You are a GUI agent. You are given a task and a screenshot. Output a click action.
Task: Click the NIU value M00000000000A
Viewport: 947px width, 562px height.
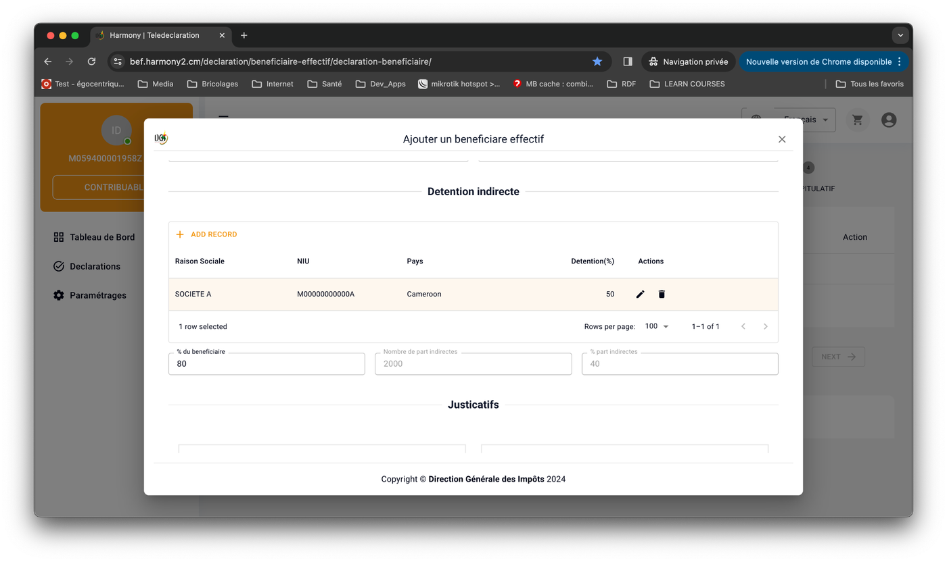coord(326,295)
